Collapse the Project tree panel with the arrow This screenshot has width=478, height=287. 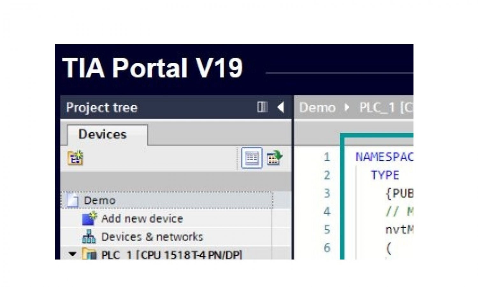point(281,107)
